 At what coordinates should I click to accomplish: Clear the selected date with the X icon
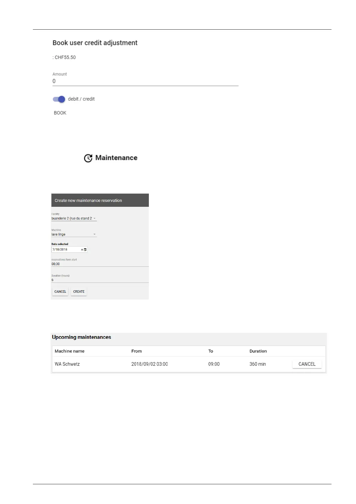(82, 250)
